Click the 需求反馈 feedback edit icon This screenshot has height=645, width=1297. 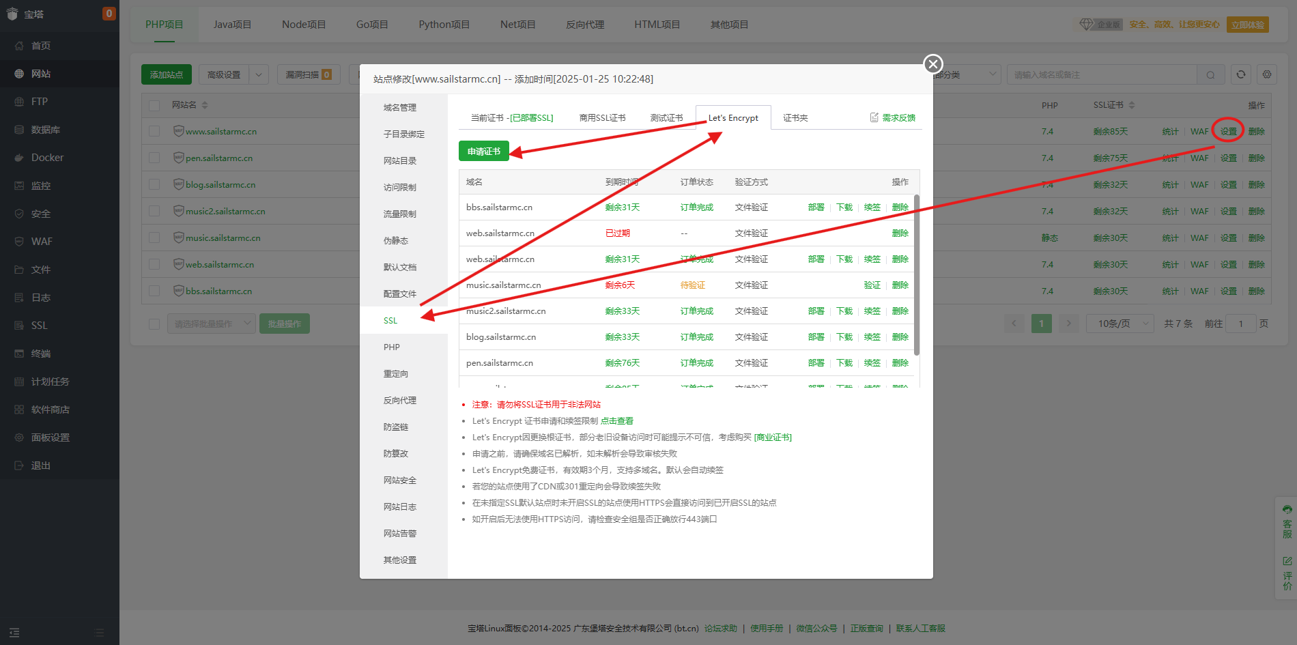tap(874, 117)
